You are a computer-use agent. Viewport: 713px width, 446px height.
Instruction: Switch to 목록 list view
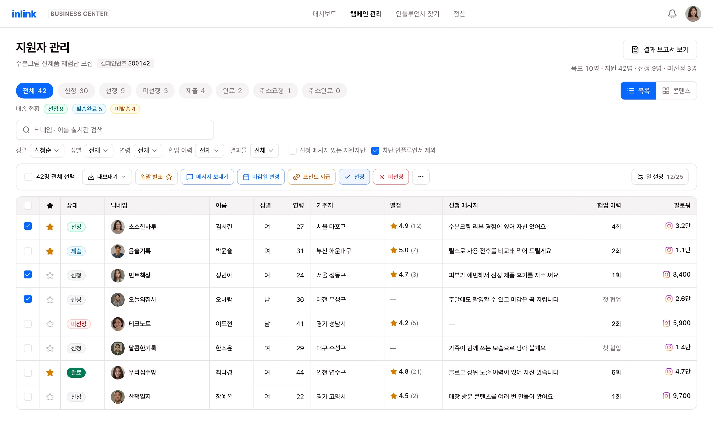[638, 91]
